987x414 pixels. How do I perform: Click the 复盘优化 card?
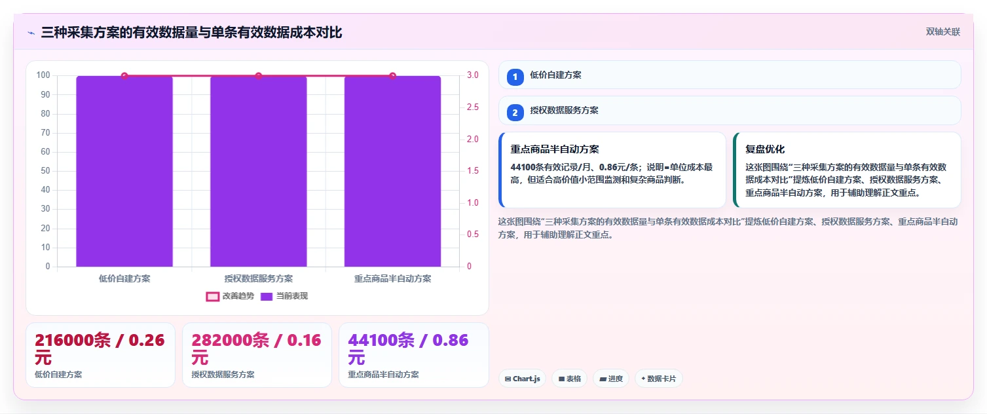[x=847, y=170]
